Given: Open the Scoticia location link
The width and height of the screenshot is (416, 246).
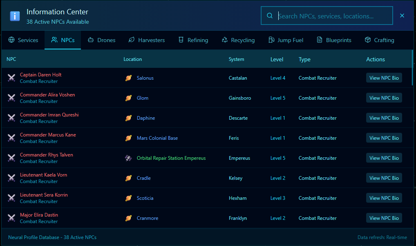Looking at the screenshot, I should tap(145, 198).
